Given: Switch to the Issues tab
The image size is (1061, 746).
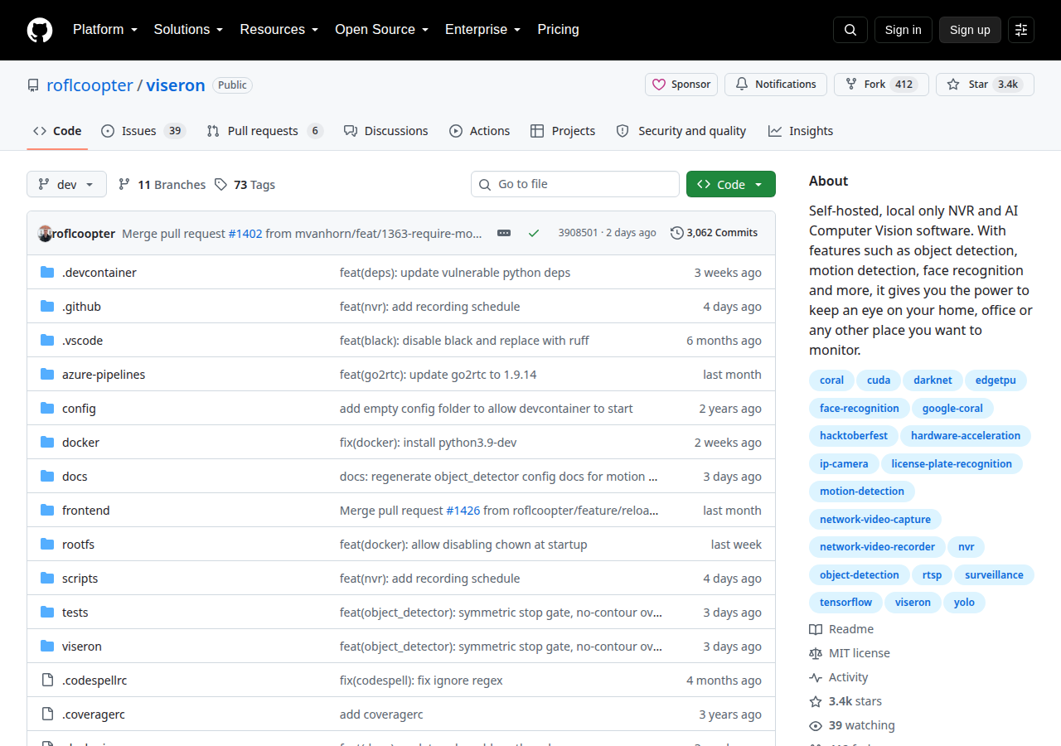Looking at the screenshot, I should (x=143, y=131).
